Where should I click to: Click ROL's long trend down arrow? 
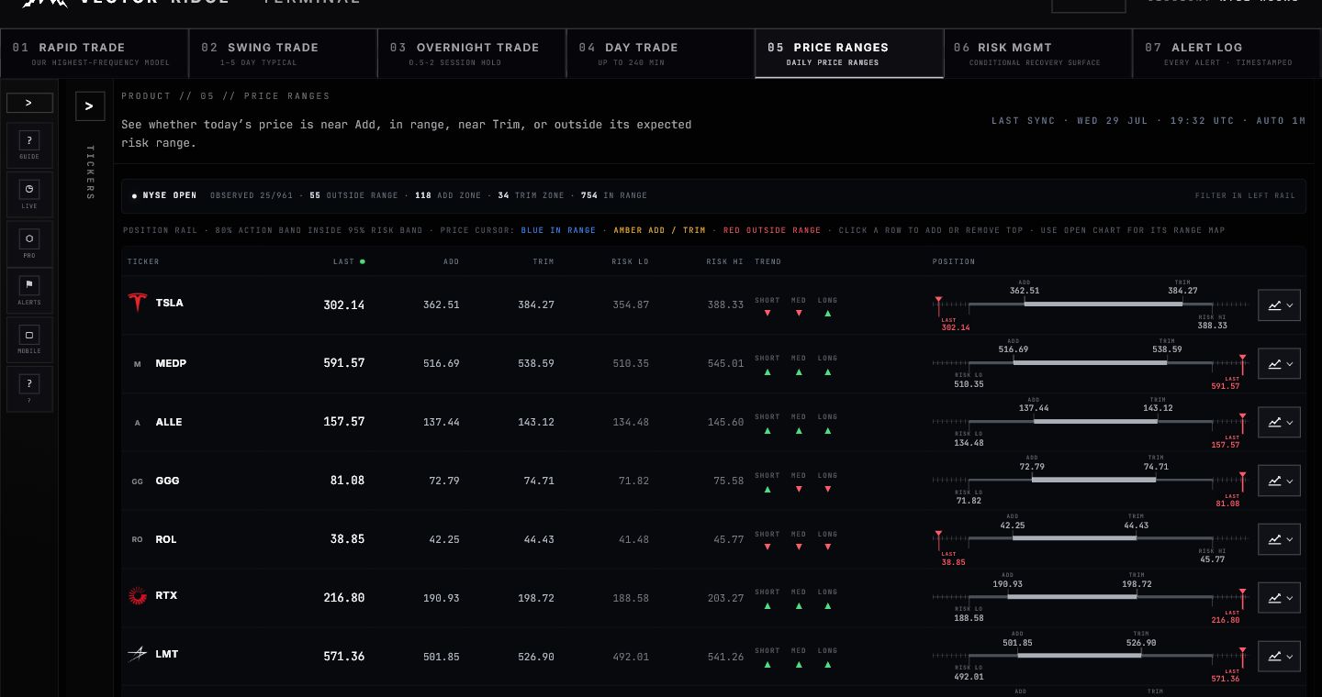coord(827,548)
